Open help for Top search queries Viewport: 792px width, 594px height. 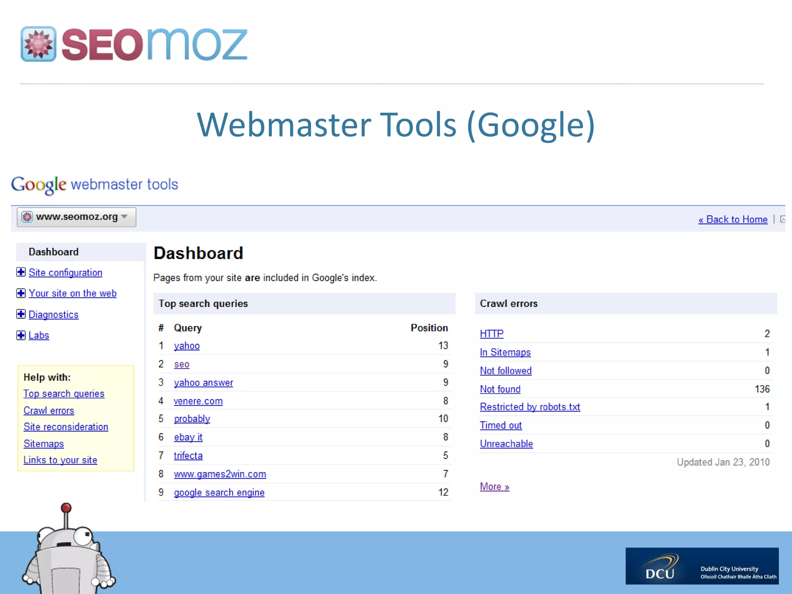pos(64,394)
